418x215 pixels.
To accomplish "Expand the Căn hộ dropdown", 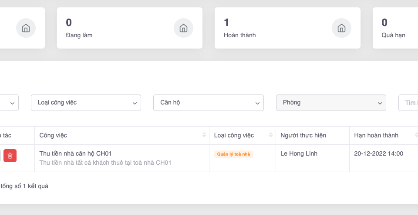I will tap(208, 103).
